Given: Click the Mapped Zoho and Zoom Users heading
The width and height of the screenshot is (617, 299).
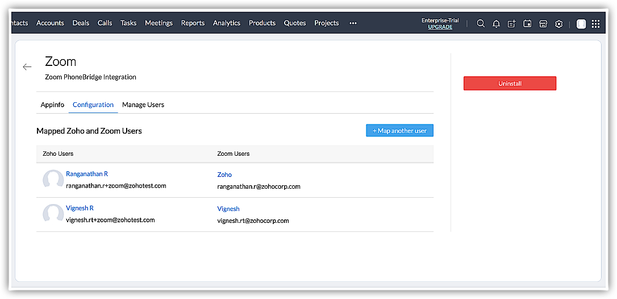Looking at the screenshot, I should (x=89, y=131).
